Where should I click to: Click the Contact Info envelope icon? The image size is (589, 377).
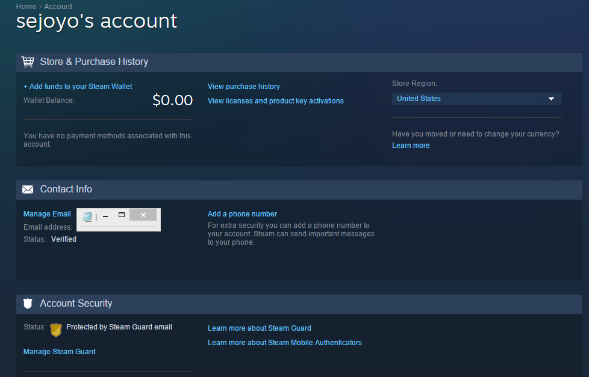click(28, 189)
